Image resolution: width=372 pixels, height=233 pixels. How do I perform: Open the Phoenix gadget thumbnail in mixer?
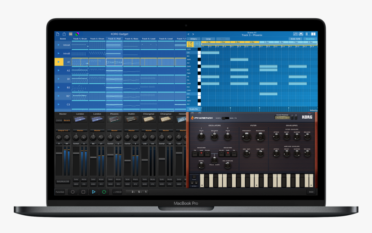tap(114, 120)
